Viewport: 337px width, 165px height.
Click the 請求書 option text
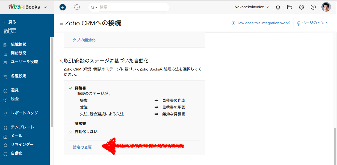click(x=80, y=124)
